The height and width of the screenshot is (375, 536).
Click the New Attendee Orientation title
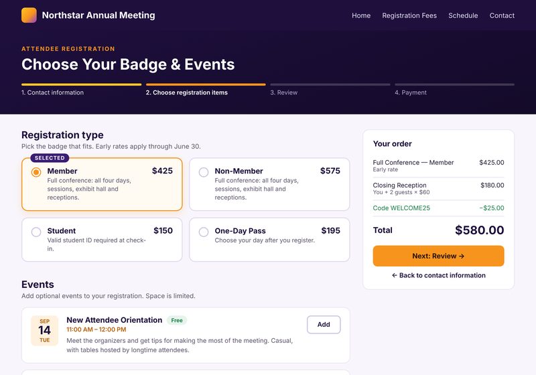pyautogui.click(x=115, y=320)
